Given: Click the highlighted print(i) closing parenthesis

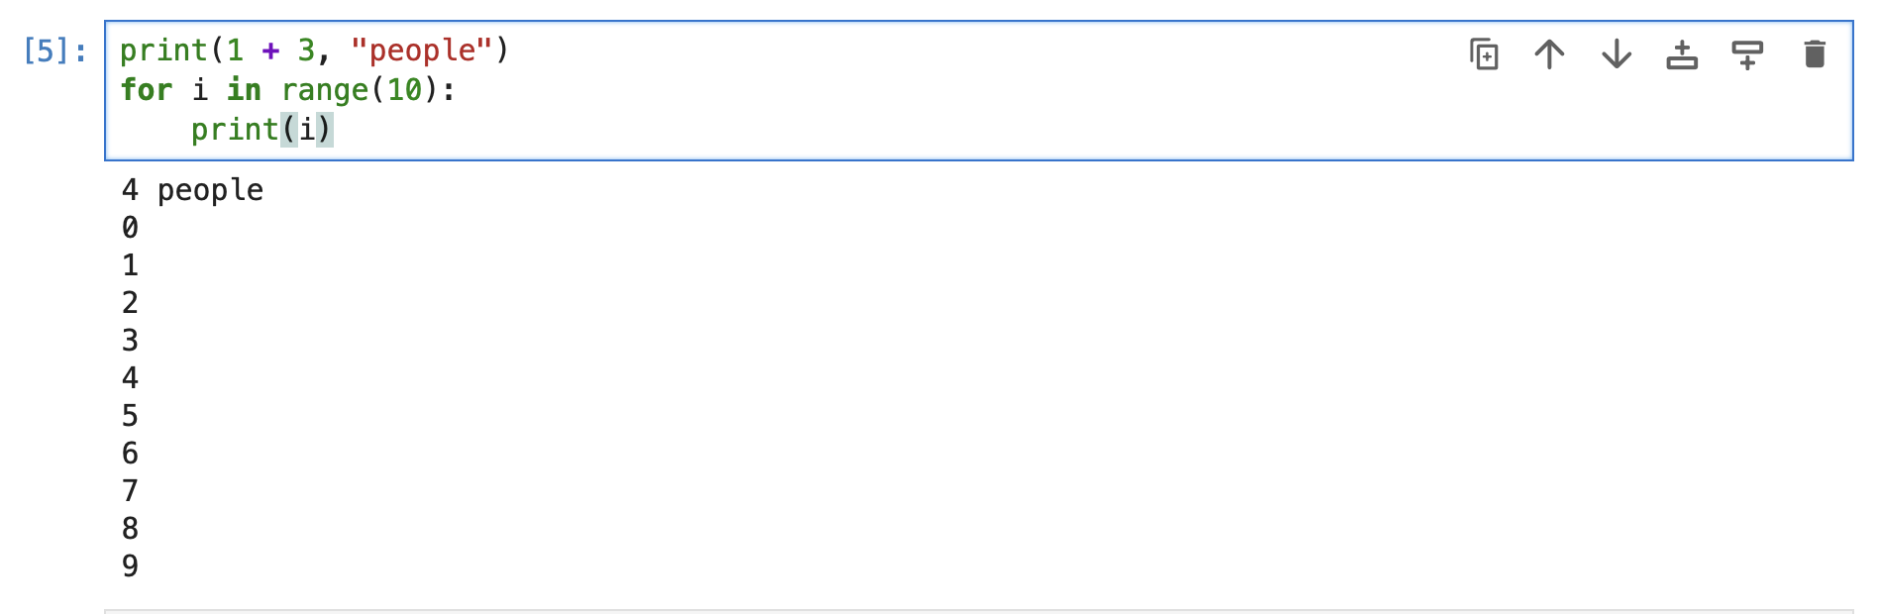Looking at the screenshot, I should pyautogui.click(x=325, y=130).
